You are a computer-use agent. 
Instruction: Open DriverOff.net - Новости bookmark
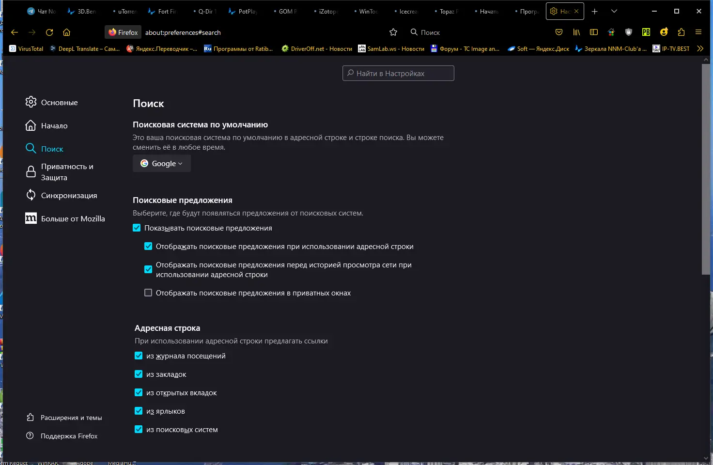(x=317, y=48)
